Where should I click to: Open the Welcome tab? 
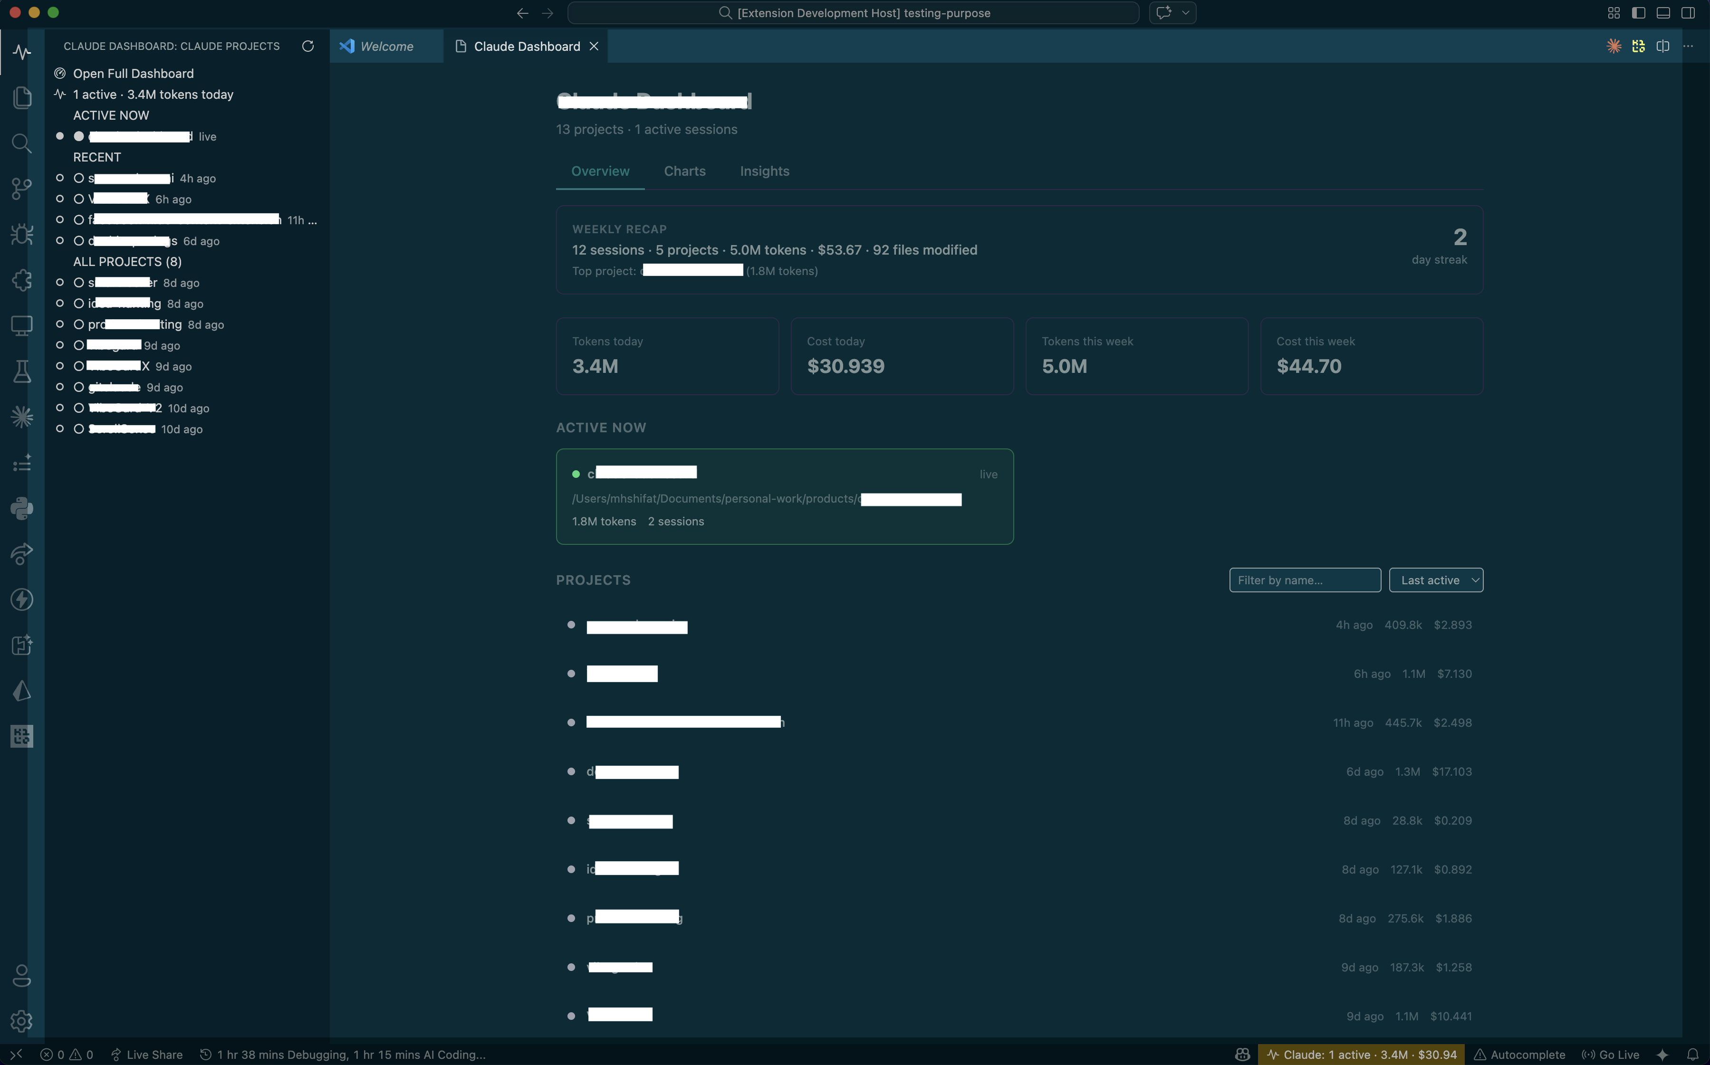[386, 46]
